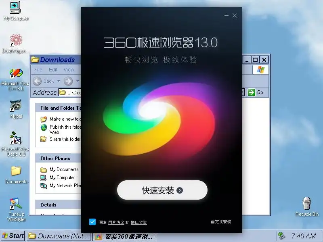Viewport: 323px width, 242px height.
Task: Open File menu in Downloads window
Action: pyautogui.click(x=38, y=70)
